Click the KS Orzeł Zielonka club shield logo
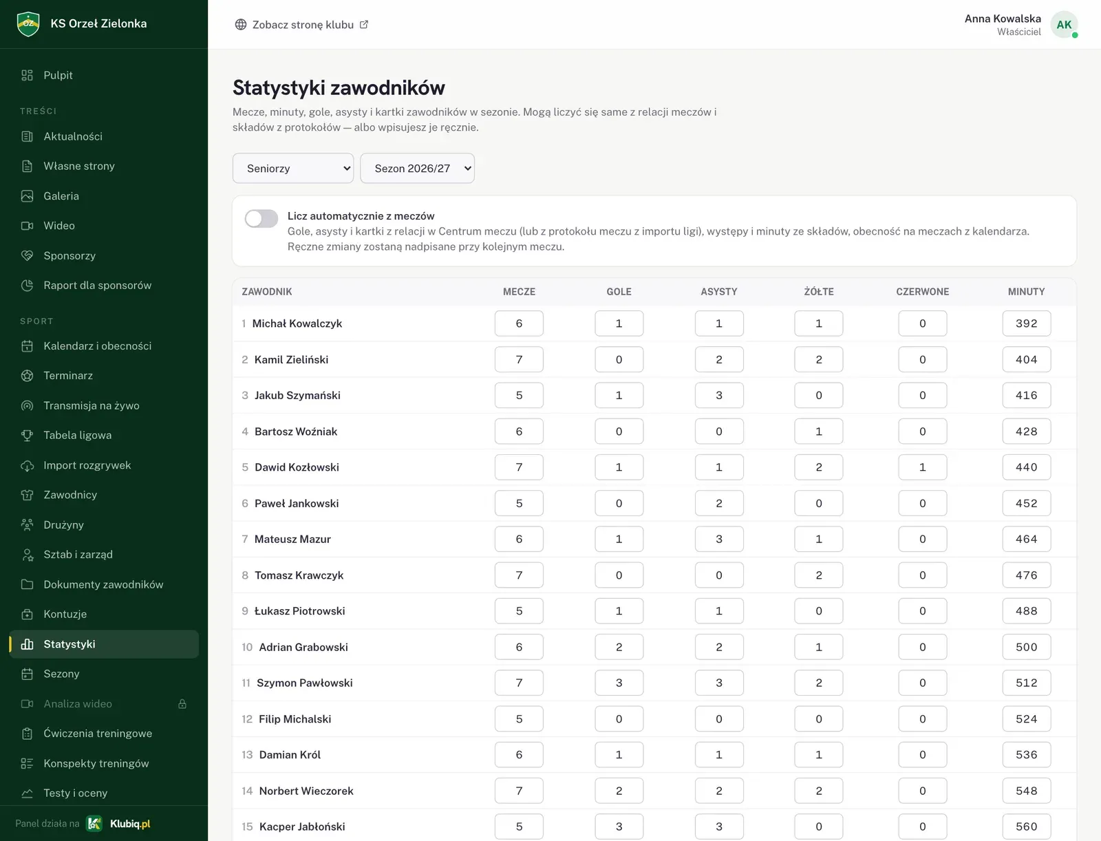Image resolution: width=1101 pixels, height=841 pixels. 28,23
